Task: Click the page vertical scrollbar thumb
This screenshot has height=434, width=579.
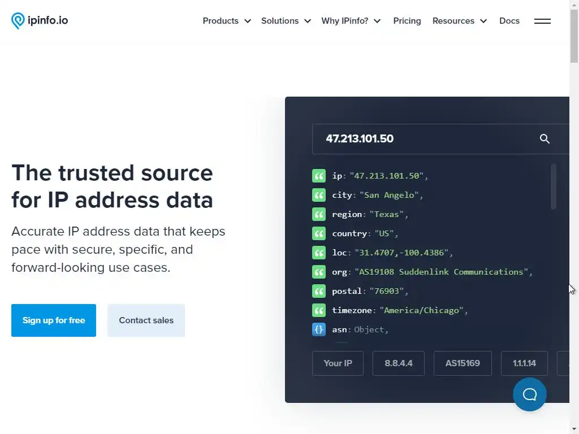Action: (574, 36)
